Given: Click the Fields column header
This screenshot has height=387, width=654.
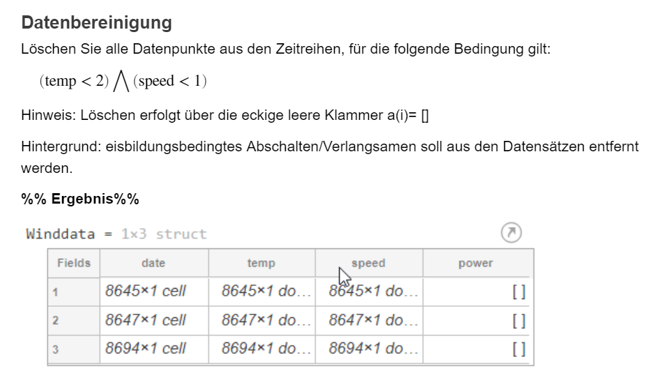Looking at the screenshot, I should point(74,263).
